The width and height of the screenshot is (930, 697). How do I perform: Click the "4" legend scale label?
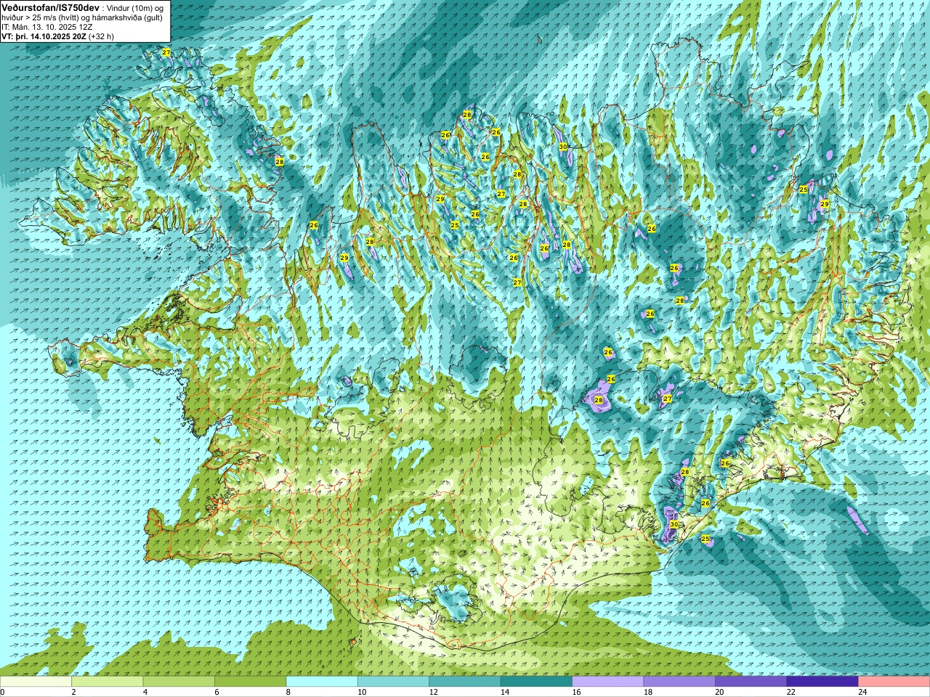pyautogui.click(x=145, y=692)
